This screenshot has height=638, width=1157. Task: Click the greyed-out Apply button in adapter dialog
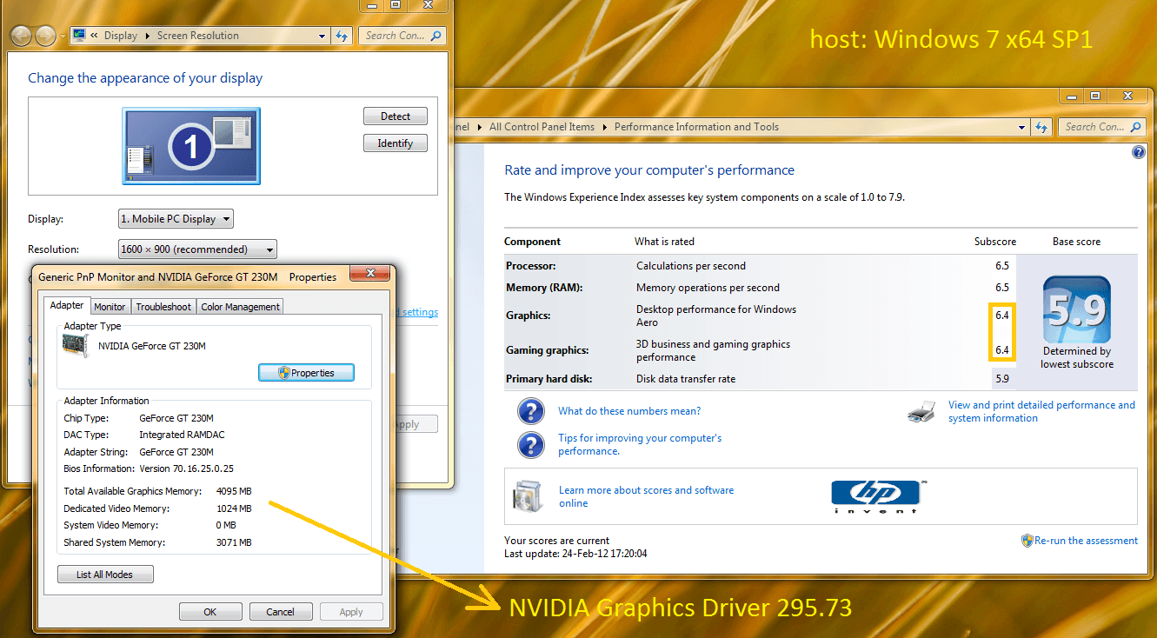(351, 612)
